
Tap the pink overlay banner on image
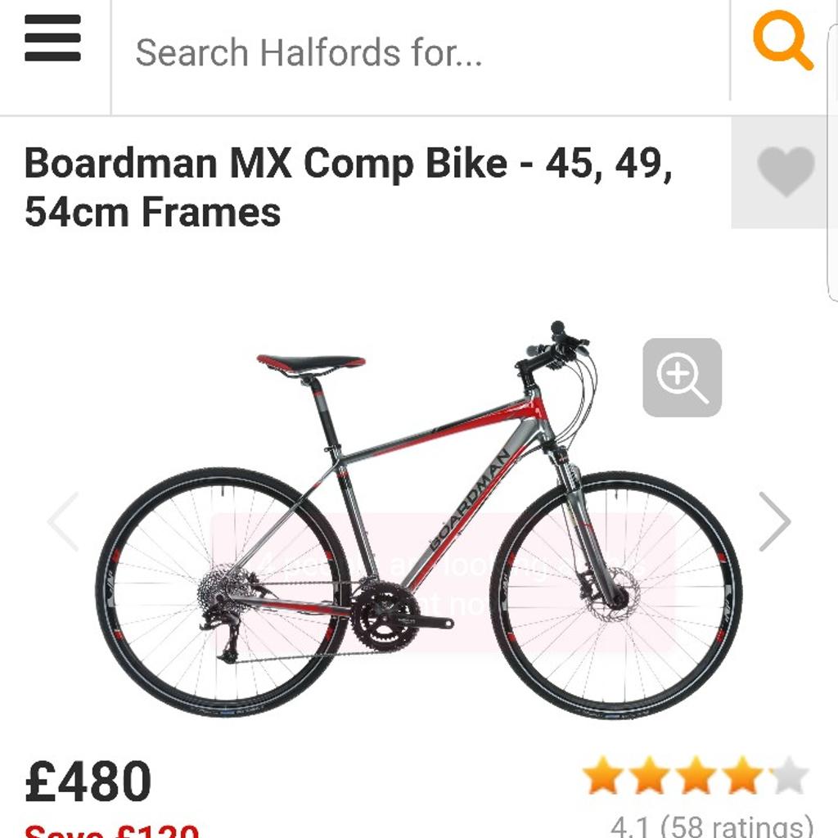coord(442,581)
